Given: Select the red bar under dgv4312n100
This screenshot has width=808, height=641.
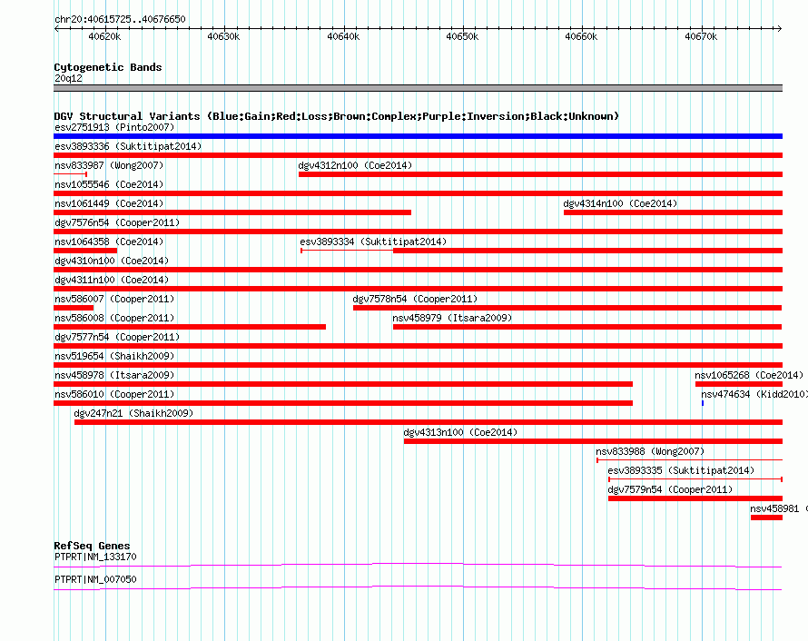Looking at the screenshot, I should (540, 174).
